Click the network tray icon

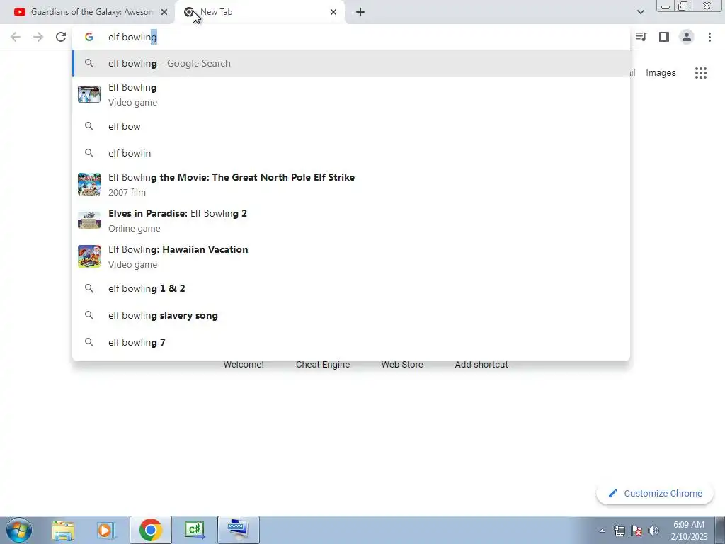[619, 531]
